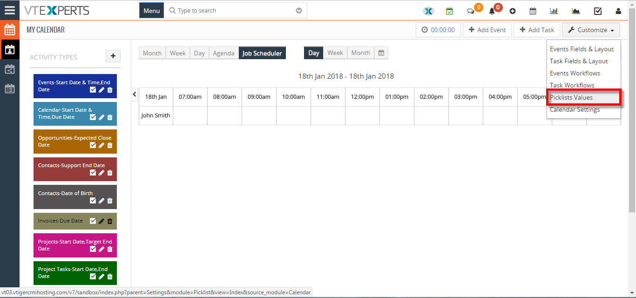Toggle Project Tasks-Start Date checkbox
Viewport: 636px width, 298px height.
[93, 277]
